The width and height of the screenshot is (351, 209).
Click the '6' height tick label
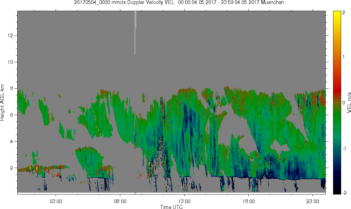(11, 115)
